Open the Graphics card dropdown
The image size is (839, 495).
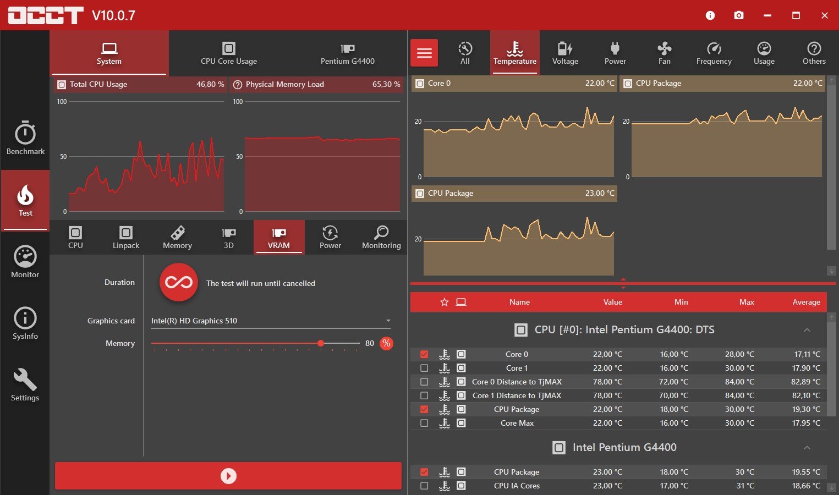coord(272,321)
